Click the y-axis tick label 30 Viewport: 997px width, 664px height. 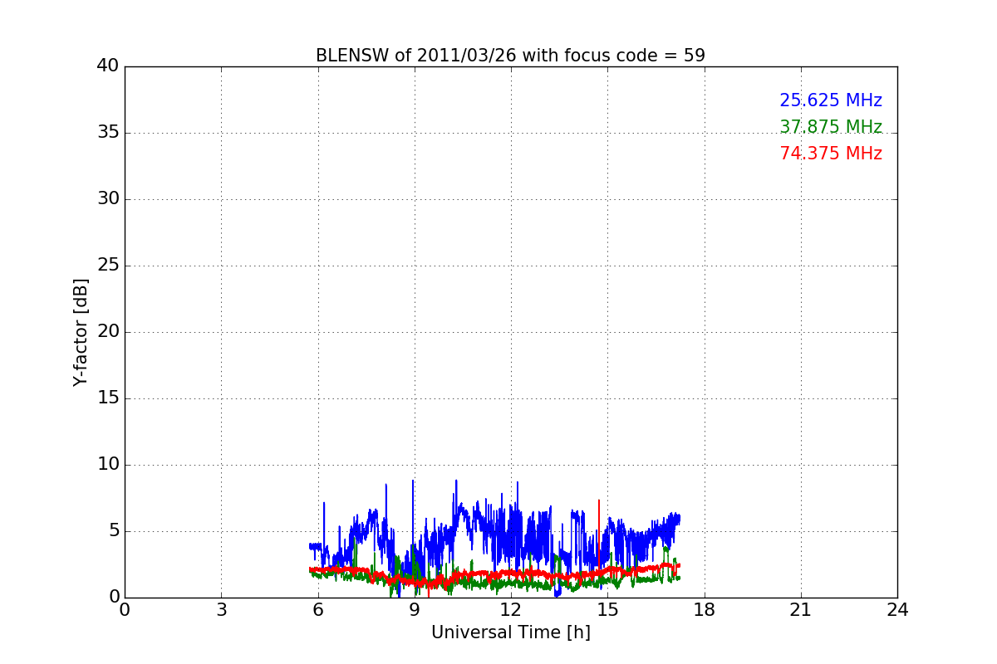[x=108, y=199]
